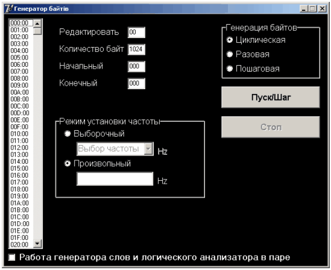331x270 pixels.
Task: Select the Циклическая generation mode
Action: (x=230, y=40)
